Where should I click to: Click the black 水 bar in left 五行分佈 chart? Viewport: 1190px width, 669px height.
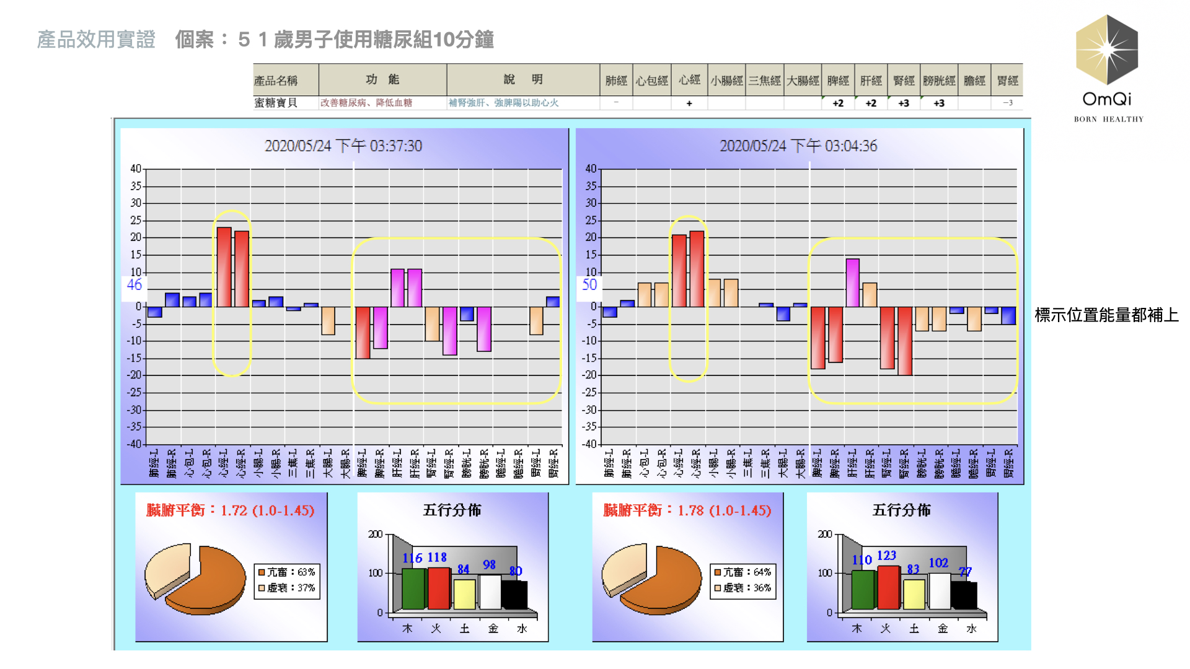(514, 595)
